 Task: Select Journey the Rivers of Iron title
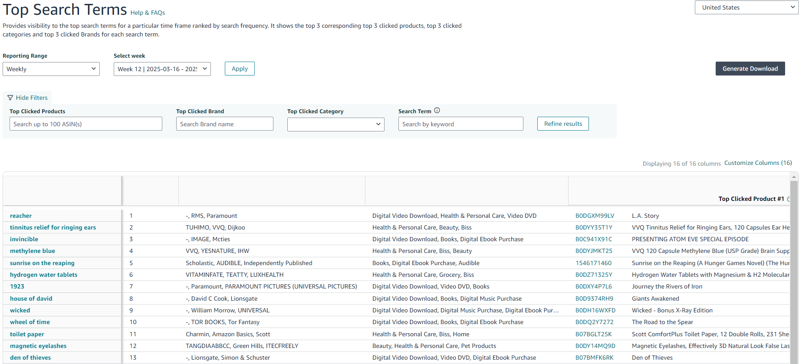[667, 286]
